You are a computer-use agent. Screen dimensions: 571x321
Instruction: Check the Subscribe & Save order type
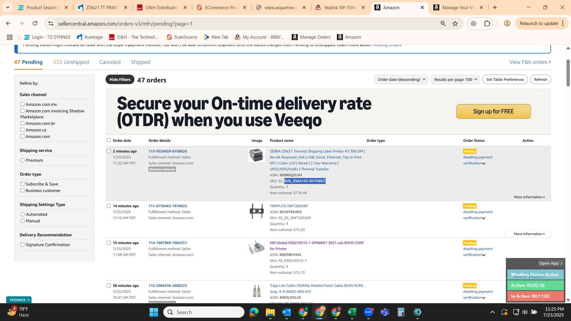[22, 184]
